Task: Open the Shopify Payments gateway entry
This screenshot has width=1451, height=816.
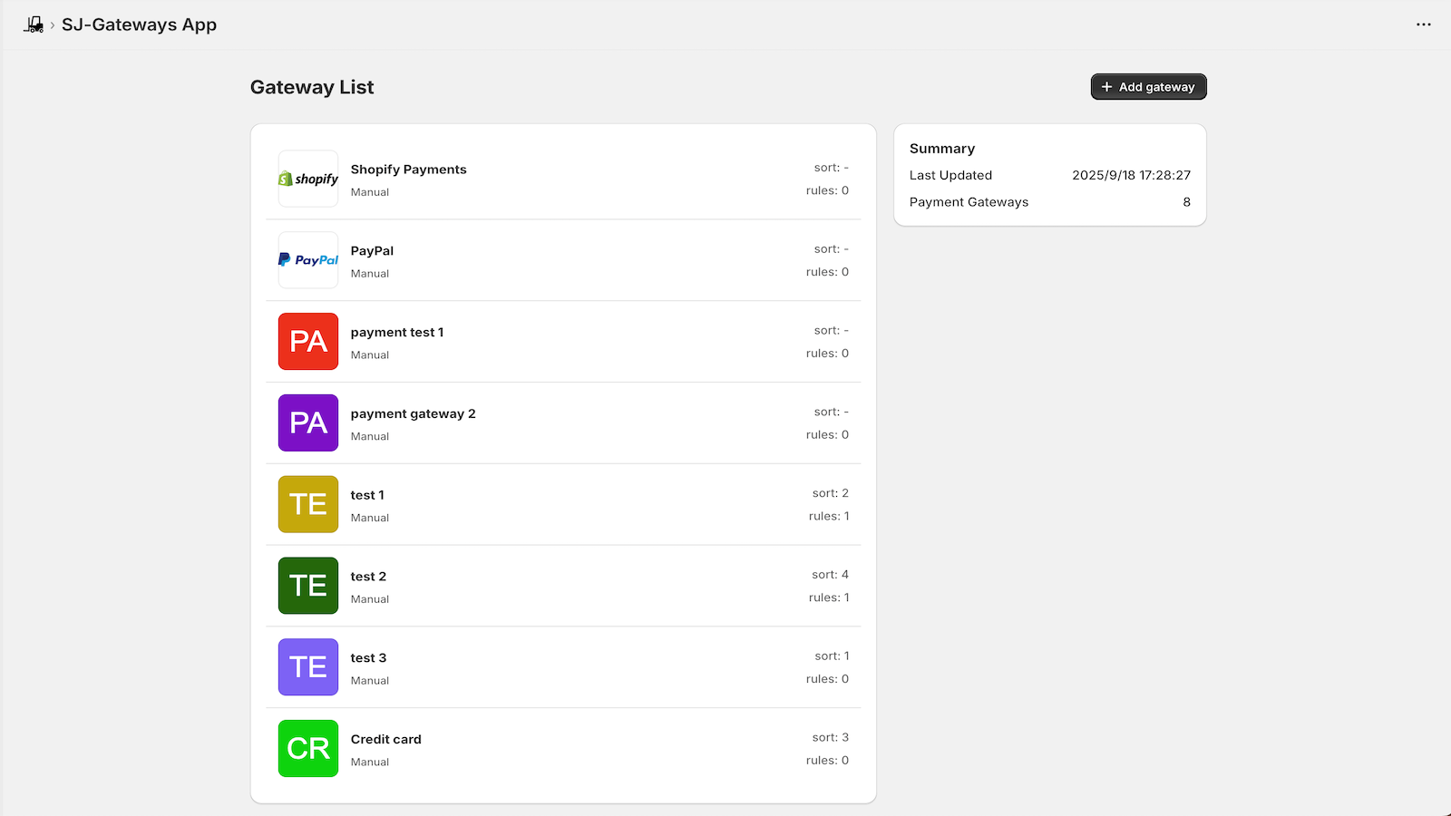Action: 562,179
